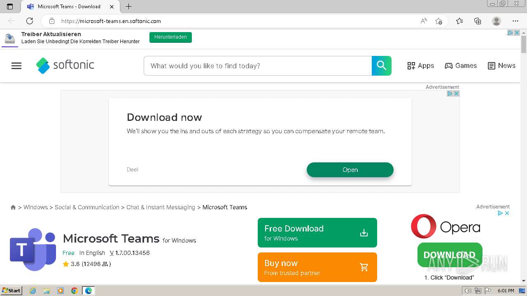527x296 pixels.
Task: Click the Microsoft Teams app icon
Action: click(33, 250)
